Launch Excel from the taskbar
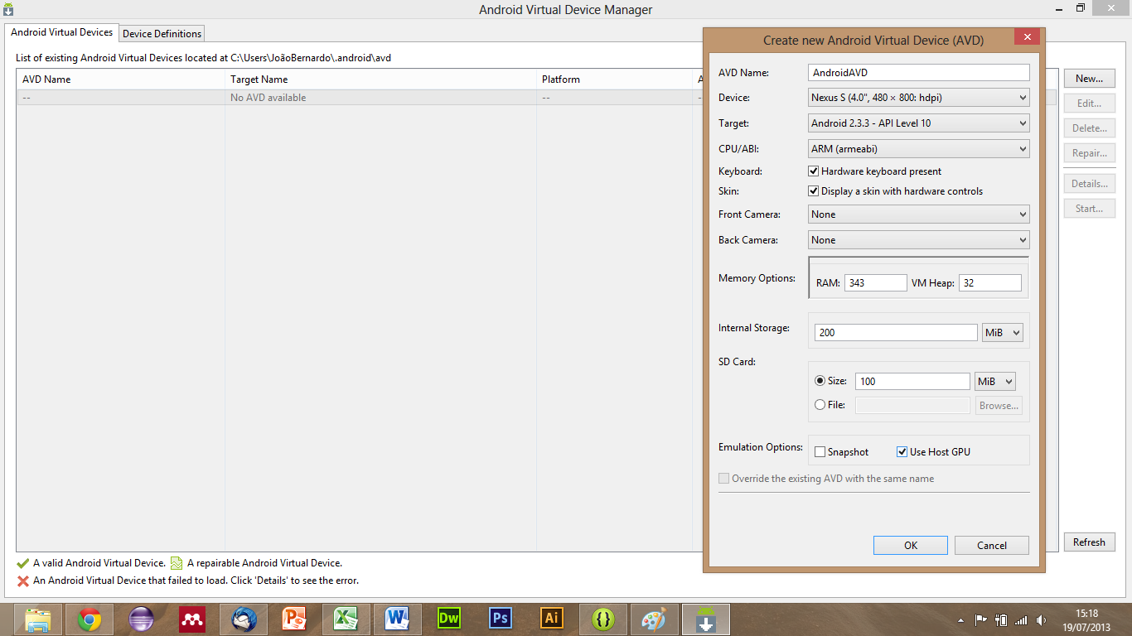Screen dimensions: 1132x636 (346, 619)
